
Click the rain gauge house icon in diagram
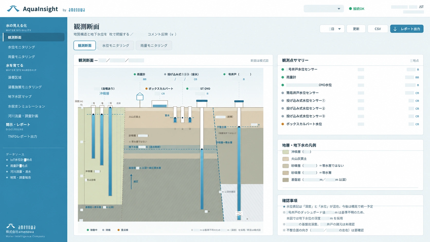[140, 96]
